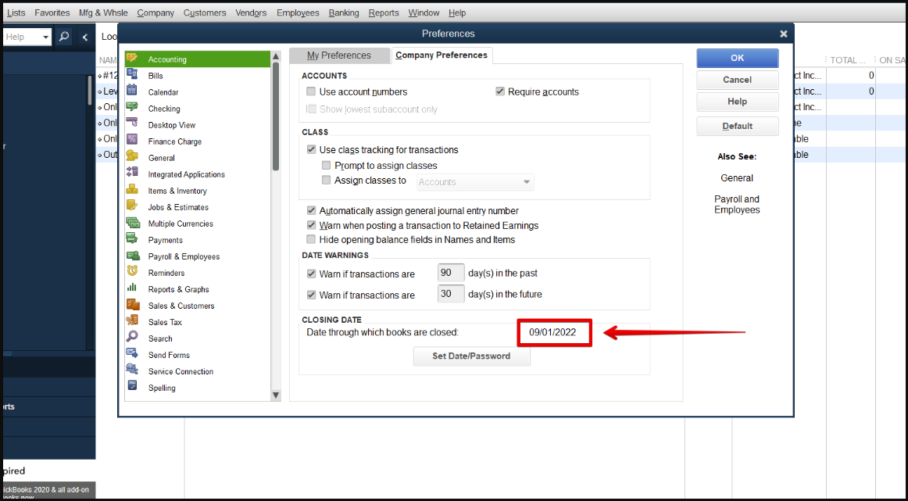The width and height of the screenshot is (908, 501).
Task: Check Assign classes to option
Action: (326, 180)
